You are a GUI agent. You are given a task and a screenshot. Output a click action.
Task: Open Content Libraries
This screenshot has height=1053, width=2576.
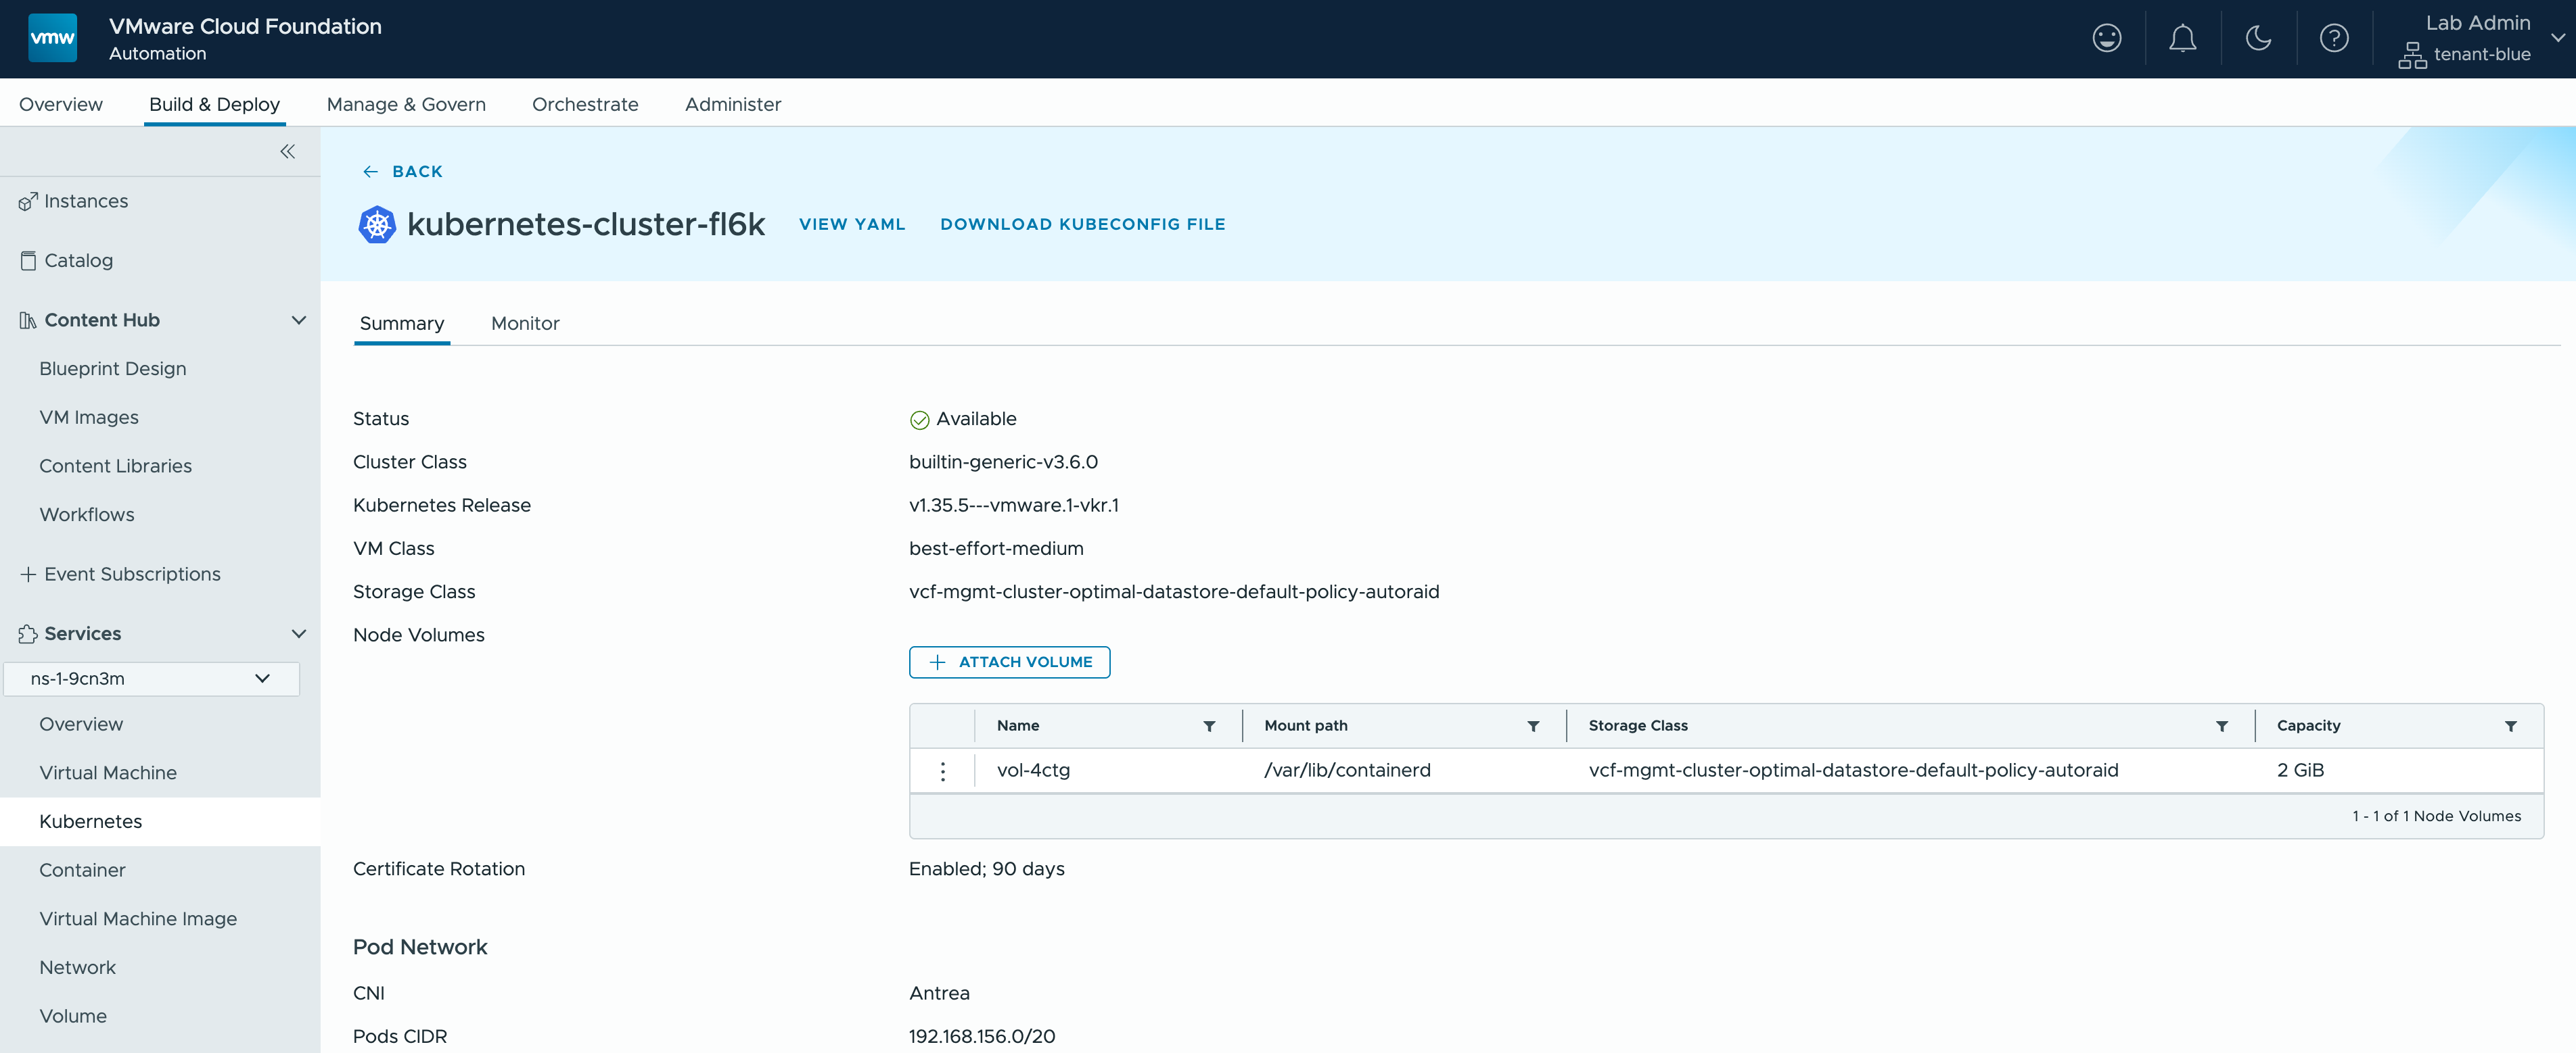coord(115,466)
